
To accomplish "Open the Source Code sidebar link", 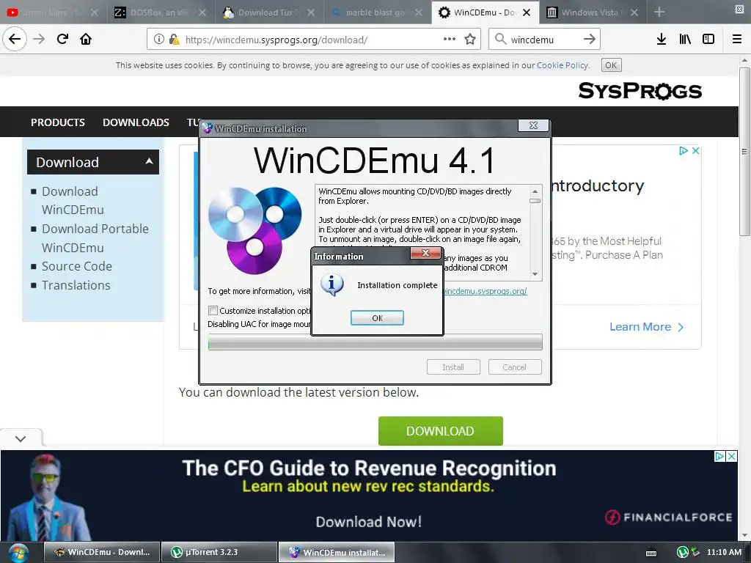I will pos(76,266).
